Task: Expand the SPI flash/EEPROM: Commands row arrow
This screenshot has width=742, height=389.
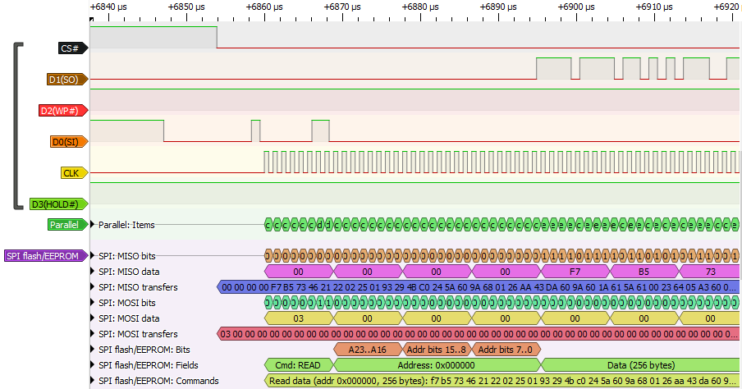Action: (93, 381)
